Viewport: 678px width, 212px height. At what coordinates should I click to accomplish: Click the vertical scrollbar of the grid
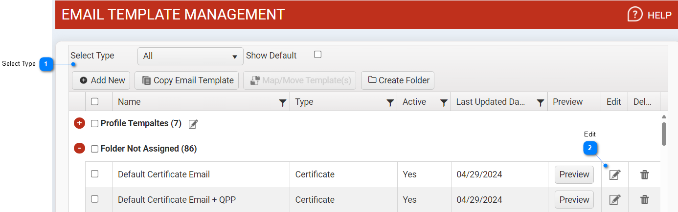(x=664, y=133)
